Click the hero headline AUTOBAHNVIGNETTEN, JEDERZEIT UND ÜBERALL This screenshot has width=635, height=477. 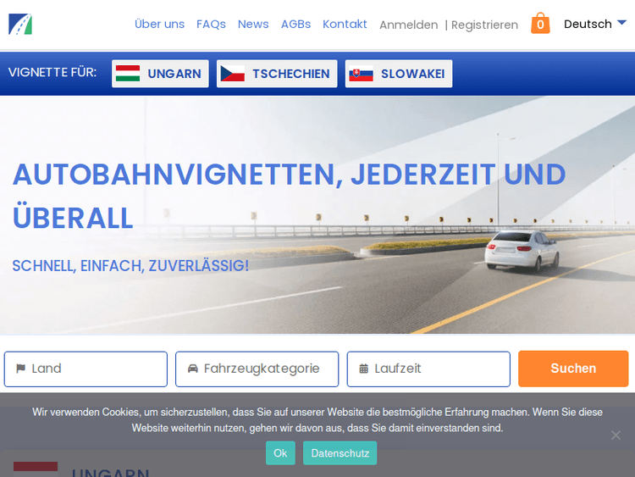coord(290,197)
